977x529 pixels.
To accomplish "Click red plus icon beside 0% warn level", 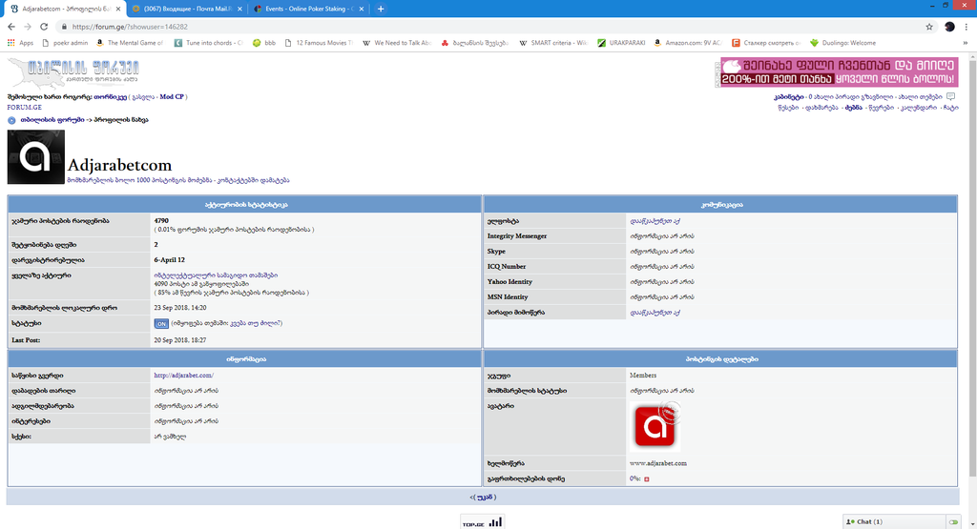I will [x=647, y=479].
